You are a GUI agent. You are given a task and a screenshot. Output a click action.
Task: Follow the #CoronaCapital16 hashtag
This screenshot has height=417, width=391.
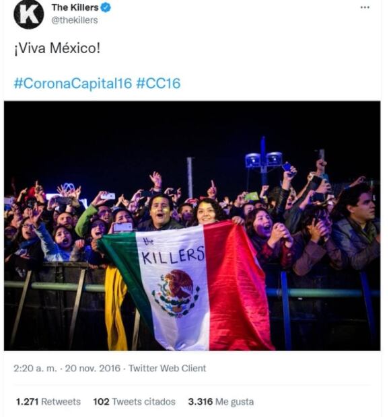pyautogui.click(x=73, y=83)
